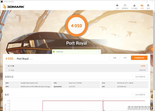Viewport: 155px width, 111px height.
Task: Click the green valid-score checkmark icon
Action: point(54,52)
